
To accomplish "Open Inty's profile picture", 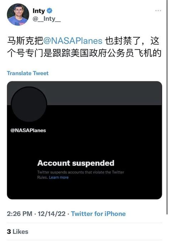I will coord(18,15).
